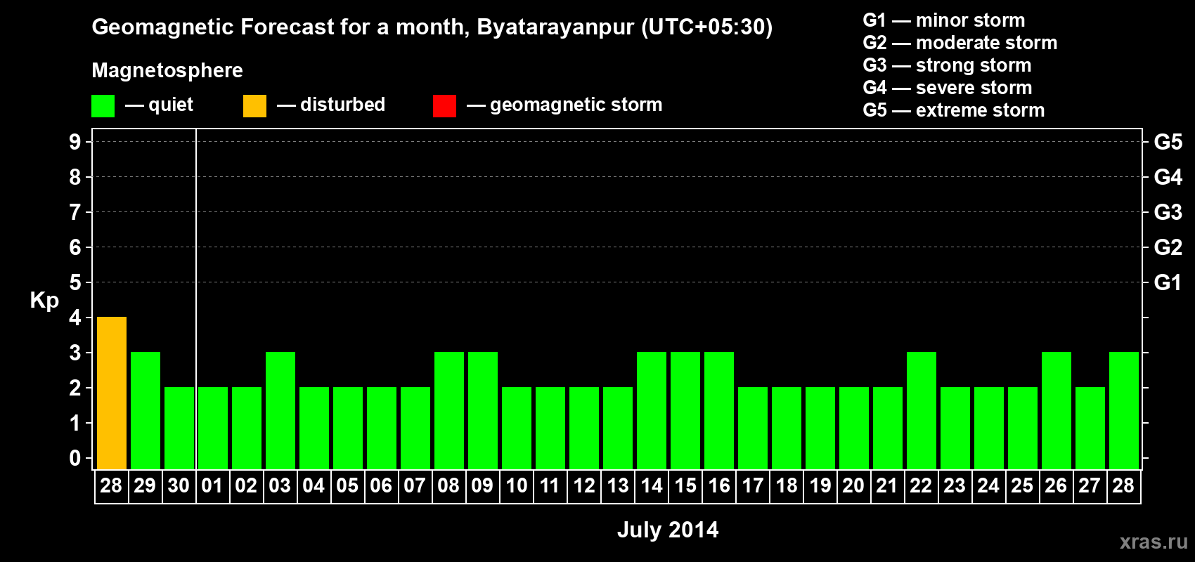This screenshot has height=562, width=1195.
Task: Select the bar above date 08
Action: (449, 410)
